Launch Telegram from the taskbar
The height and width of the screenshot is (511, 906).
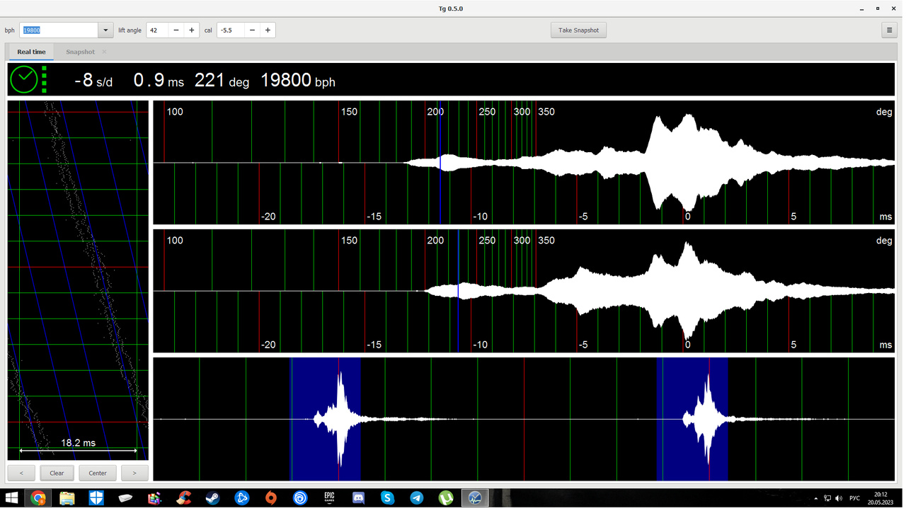pos(417,499)
